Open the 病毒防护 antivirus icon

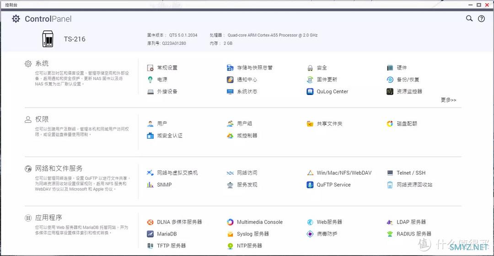[310, 234]
